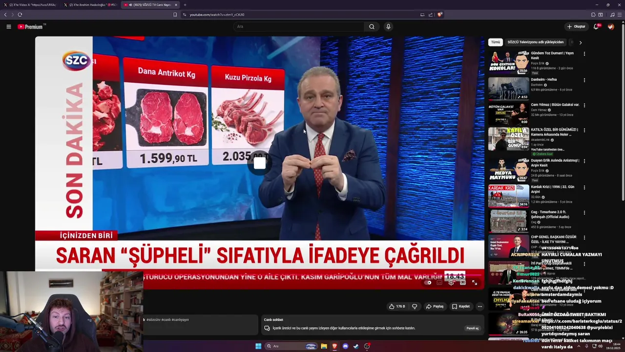Switch to the 'X'te Video X' tab

pyautogui.click(x=30, y=5)
